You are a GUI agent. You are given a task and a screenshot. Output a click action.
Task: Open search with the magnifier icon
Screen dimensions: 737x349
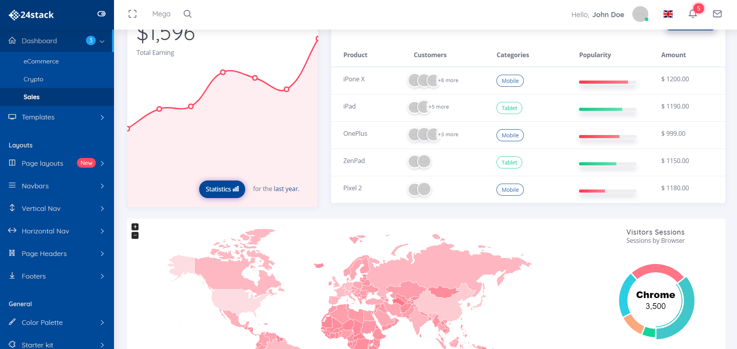click(x=188, y=14)
